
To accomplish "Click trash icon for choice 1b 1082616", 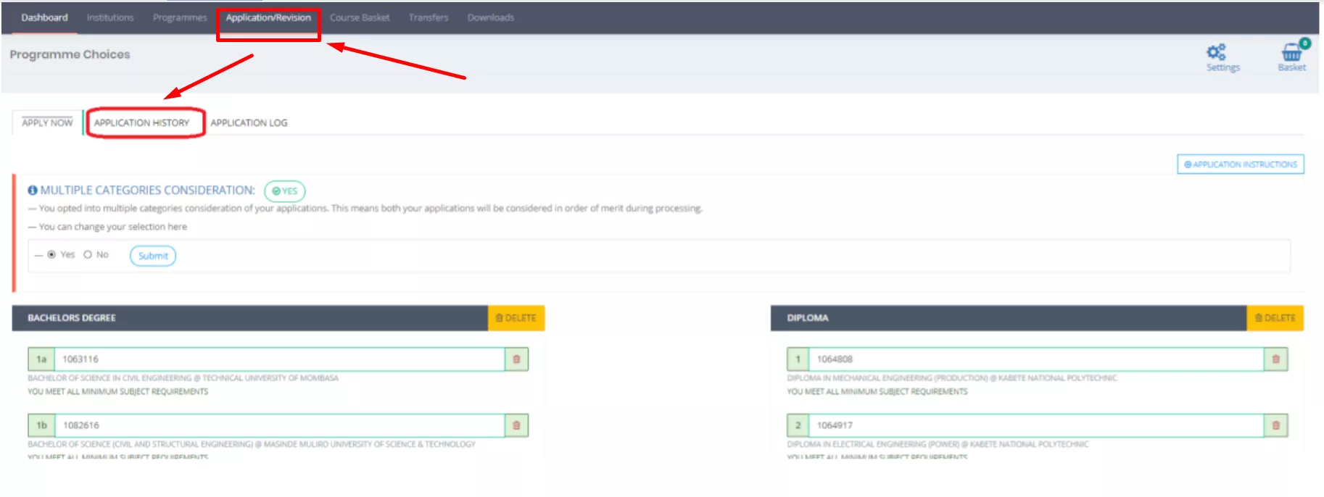I will click(x=516, y=425).
